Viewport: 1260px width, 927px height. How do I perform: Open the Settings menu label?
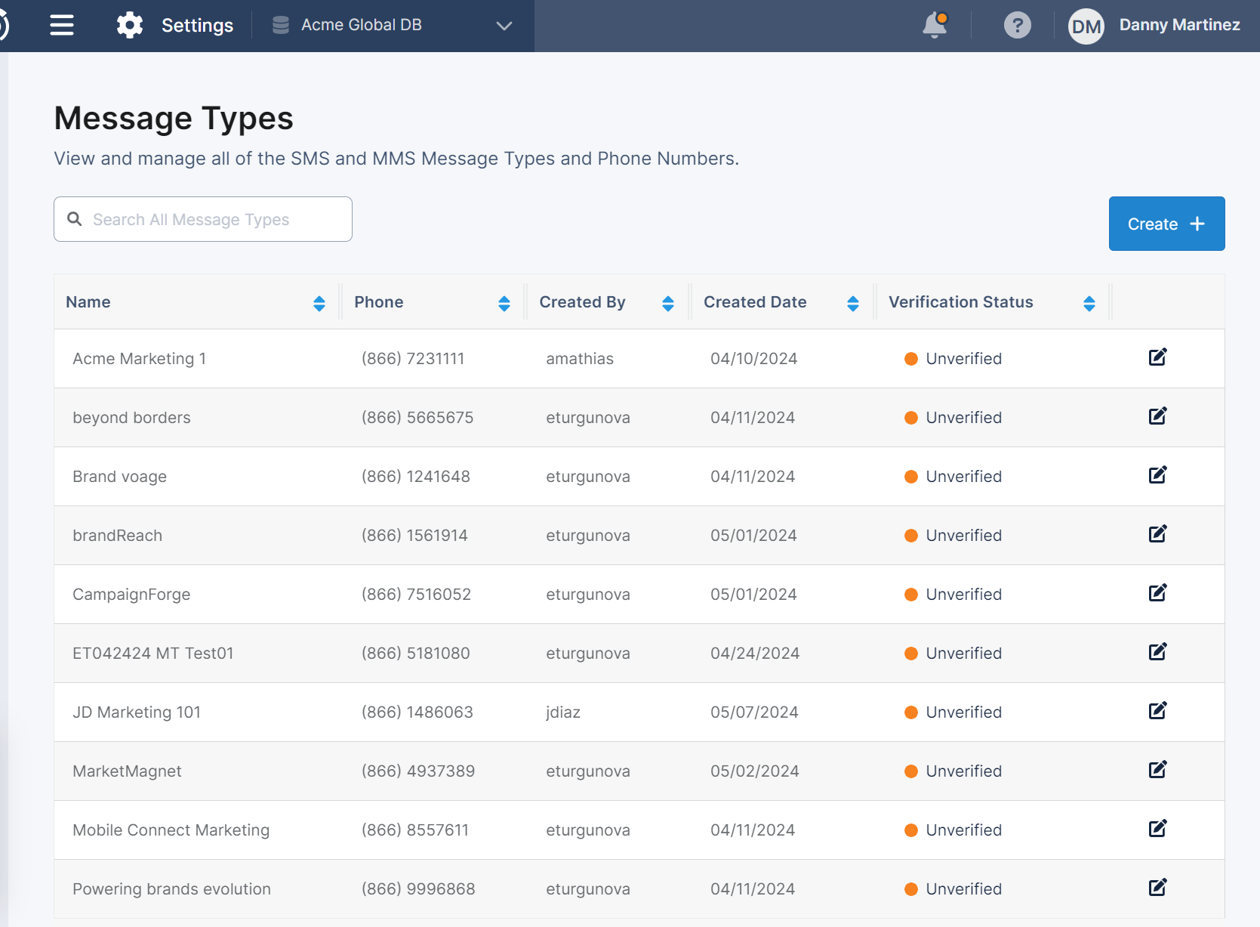(197, 26)
